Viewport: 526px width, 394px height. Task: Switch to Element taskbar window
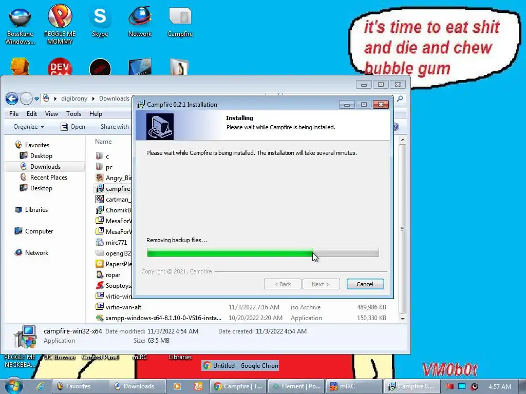tap(297, 386)
